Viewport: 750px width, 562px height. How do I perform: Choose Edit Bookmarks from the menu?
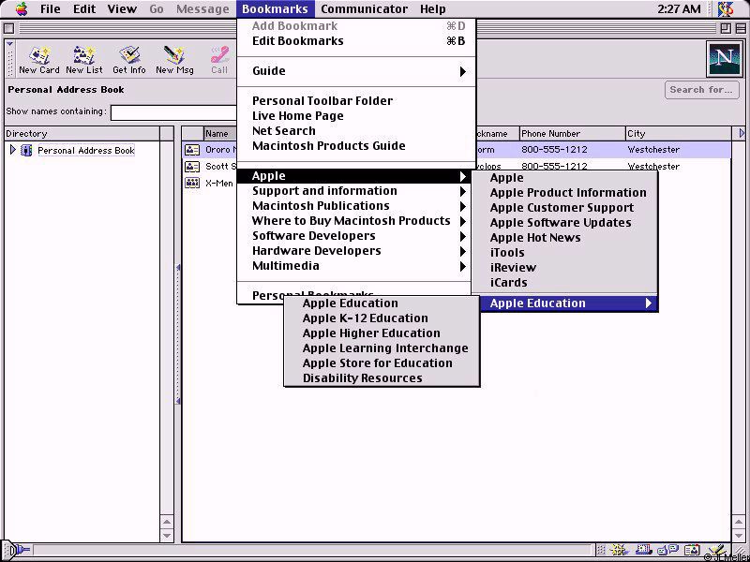[x=297, y=41]
